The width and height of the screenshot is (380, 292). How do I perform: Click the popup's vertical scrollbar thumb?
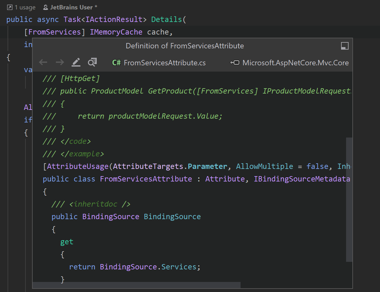tap(349, 199)
